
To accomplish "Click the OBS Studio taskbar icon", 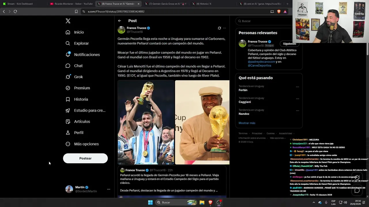I will pos(219,202).
